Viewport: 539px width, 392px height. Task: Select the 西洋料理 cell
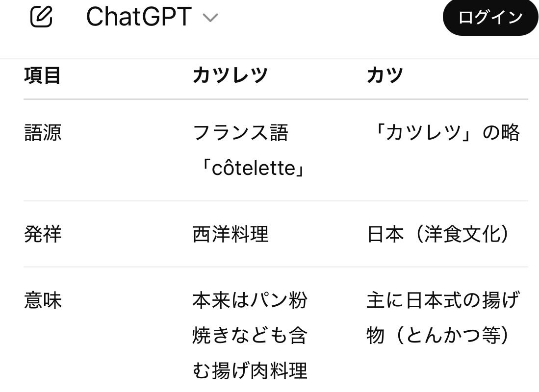coord(231,234)
